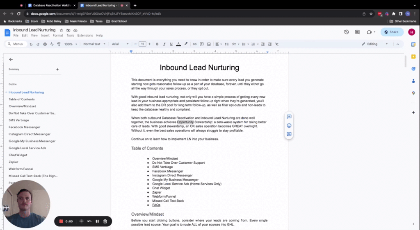Toggle the bulleted list button
The width and height of the screenshot is (420, 230).
click(244, 44)
